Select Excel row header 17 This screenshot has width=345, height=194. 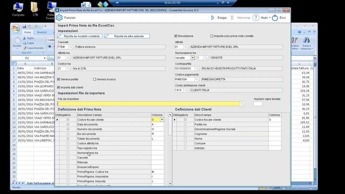13,140
